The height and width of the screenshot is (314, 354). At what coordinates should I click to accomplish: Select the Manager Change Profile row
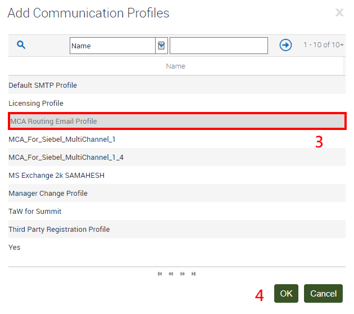click(177, 193)
